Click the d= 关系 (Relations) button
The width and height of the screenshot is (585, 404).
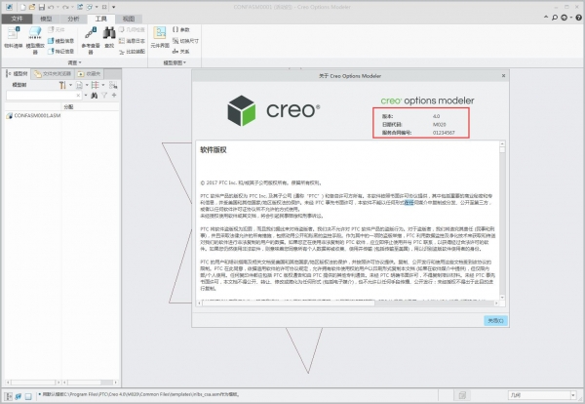pyautogui.click(x=181, y=51)
